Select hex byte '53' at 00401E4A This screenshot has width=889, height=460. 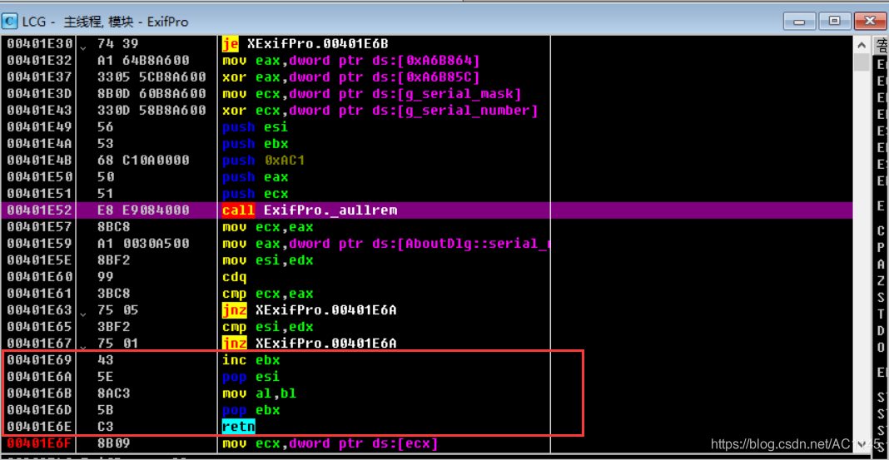tap(106, 143)
